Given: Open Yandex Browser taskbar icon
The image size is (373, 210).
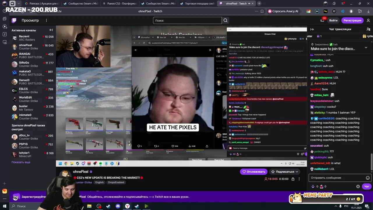Looking at the screenshot, I should point(127,206).
